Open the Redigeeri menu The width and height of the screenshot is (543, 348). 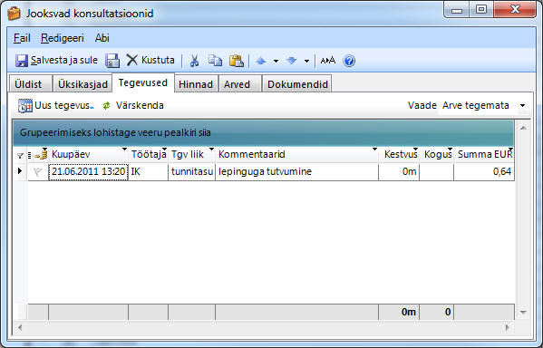coord(63,38)
